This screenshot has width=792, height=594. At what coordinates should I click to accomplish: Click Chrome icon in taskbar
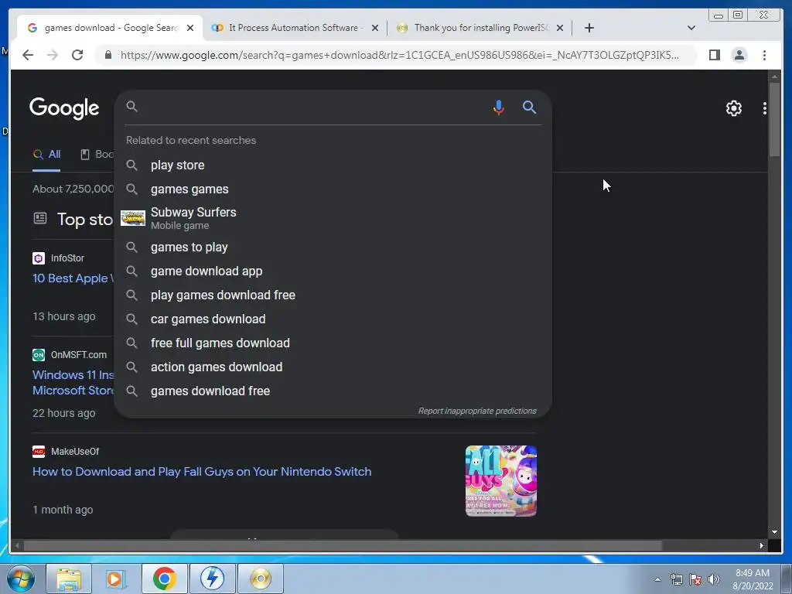(x=164, y=579)
